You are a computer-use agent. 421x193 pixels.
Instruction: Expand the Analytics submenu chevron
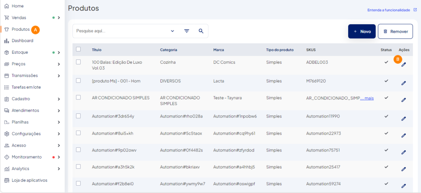pyautogui.click(x=59, y=169)
